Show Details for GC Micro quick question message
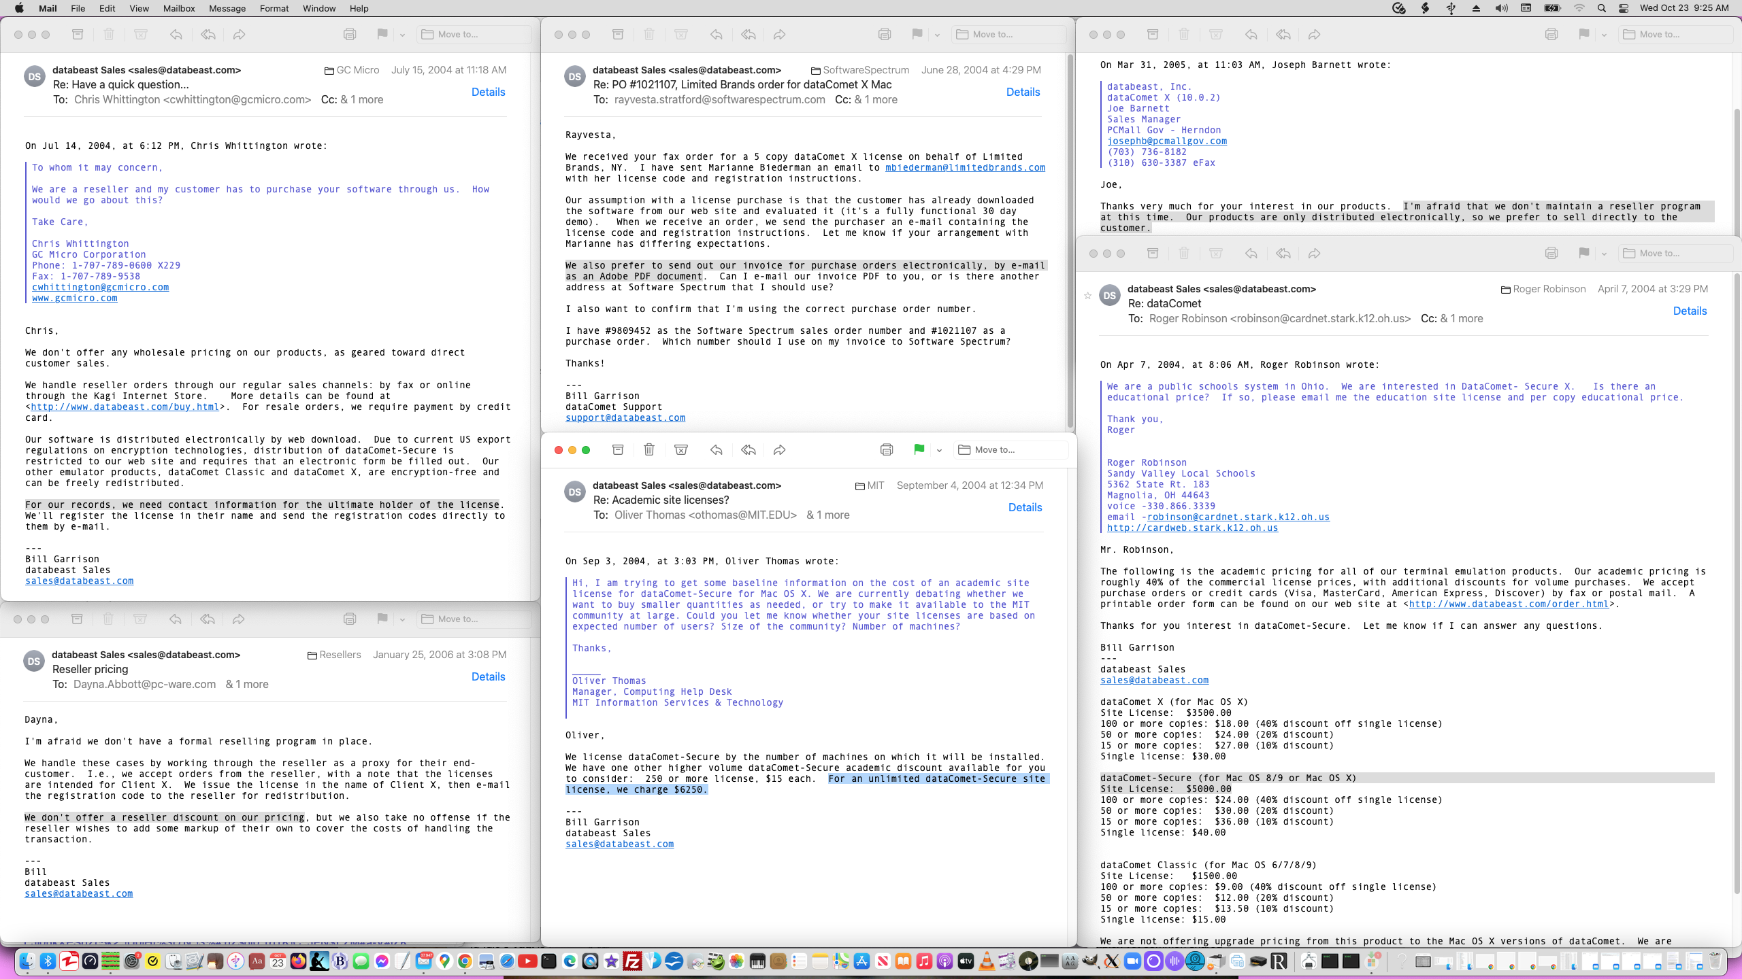The image size is (1742, 979). [488, 92]
